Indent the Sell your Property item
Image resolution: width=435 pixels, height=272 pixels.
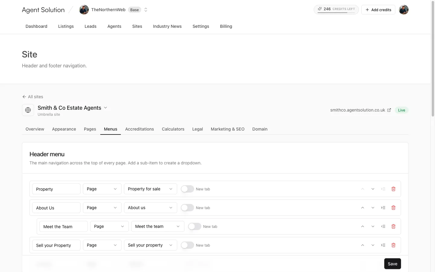(383, 245)
